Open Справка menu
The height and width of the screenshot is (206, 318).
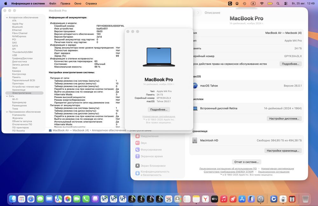pos(91,3)
